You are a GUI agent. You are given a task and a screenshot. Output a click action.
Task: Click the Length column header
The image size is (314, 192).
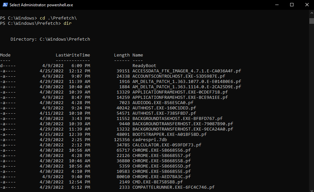pos(122,55)
